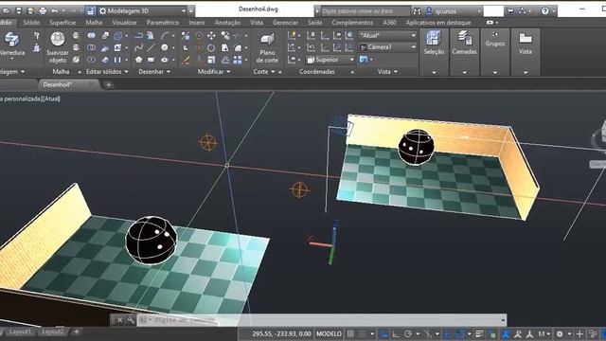This screenshot has height=341, width=606.
Task: Click the viewport label [Atual]
Action: 51,99
